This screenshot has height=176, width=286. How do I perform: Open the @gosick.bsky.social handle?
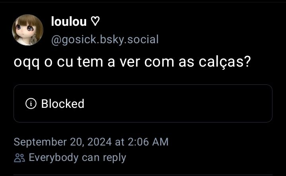pyautogui.click(x=105, y=40)
